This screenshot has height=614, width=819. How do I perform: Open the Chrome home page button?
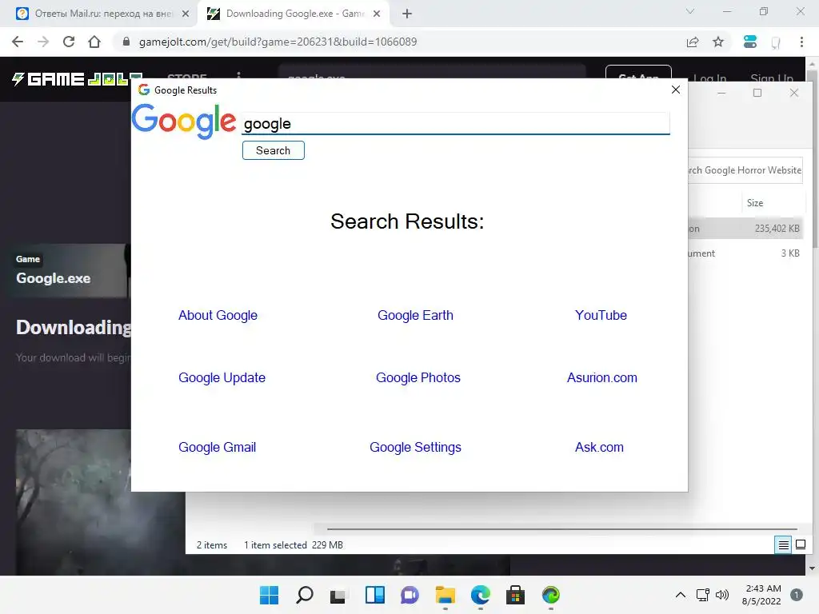coord(94,42)
